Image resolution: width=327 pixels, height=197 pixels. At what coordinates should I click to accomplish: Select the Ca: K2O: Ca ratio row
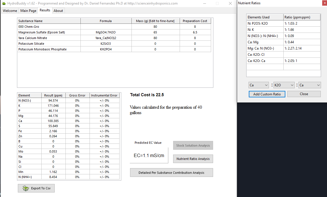click(283, 61)
